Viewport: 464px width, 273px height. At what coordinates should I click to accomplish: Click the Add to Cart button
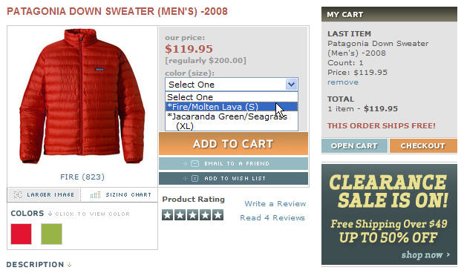[x=233, y=144]
